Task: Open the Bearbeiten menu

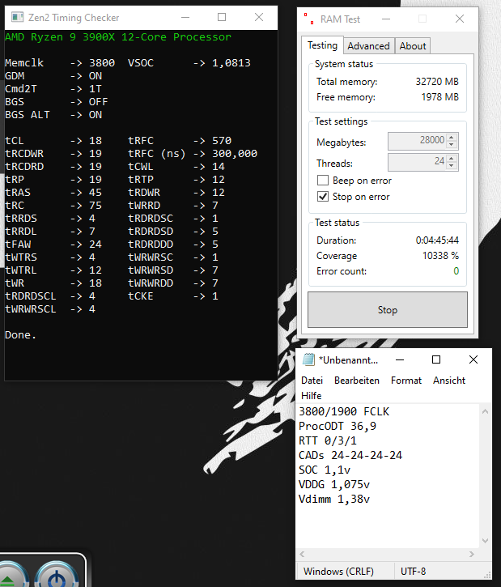Action: point(357,381)
